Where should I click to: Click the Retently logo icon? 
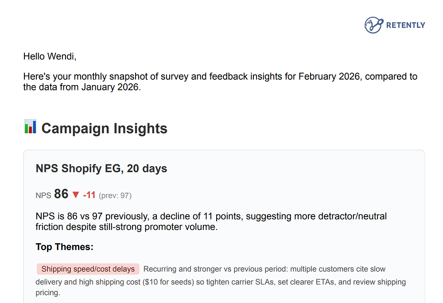point(373,25)
